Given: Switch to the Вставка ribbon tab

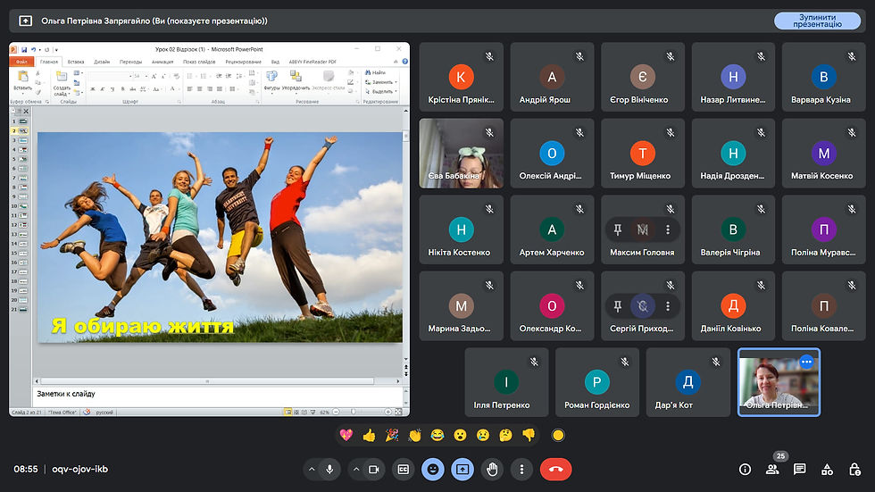Looking at the screenshot, I should (x=76, y=62).
